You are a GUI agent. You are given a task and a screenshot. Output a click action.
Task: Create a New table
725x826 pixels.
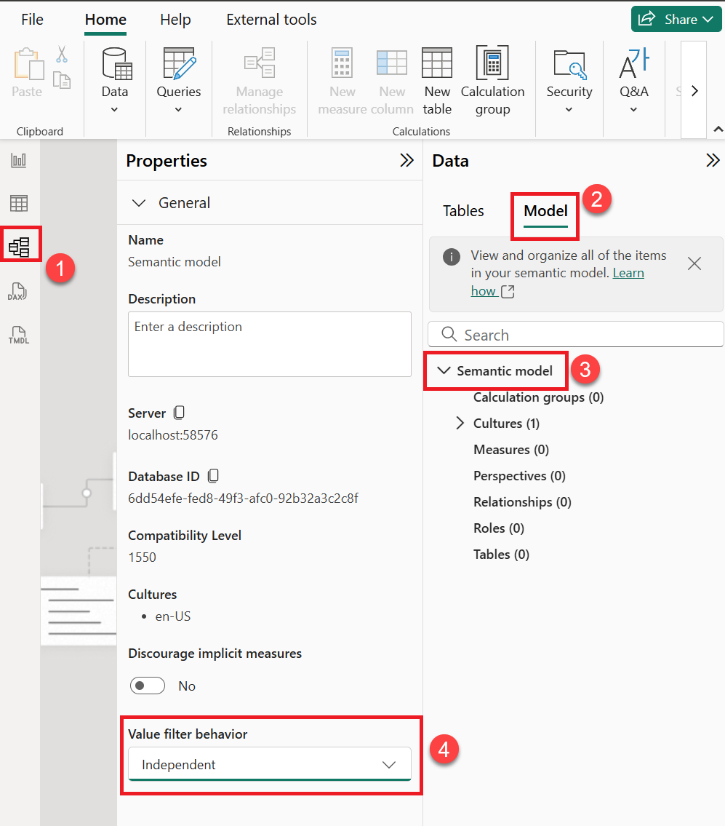pos(437,80)
